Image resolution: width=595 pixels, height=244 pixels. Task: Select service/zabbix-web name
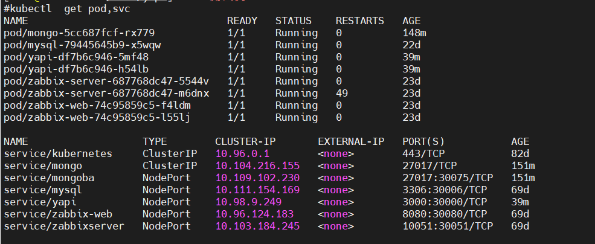[x=57, y=214]
